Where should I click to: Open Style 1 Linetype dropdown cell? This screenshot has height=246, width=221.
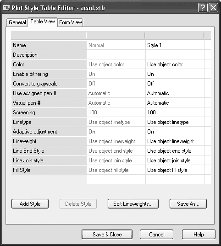point(175,122)
